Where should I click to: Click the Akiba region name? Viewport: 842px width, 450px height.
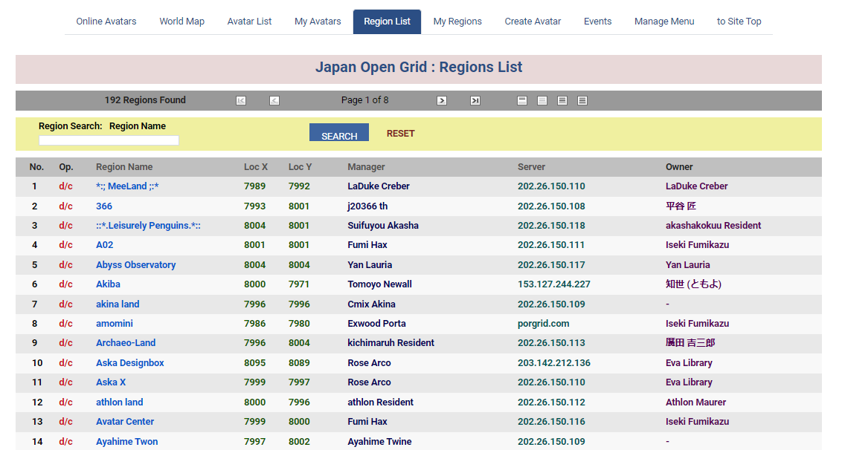coord(108,284)
